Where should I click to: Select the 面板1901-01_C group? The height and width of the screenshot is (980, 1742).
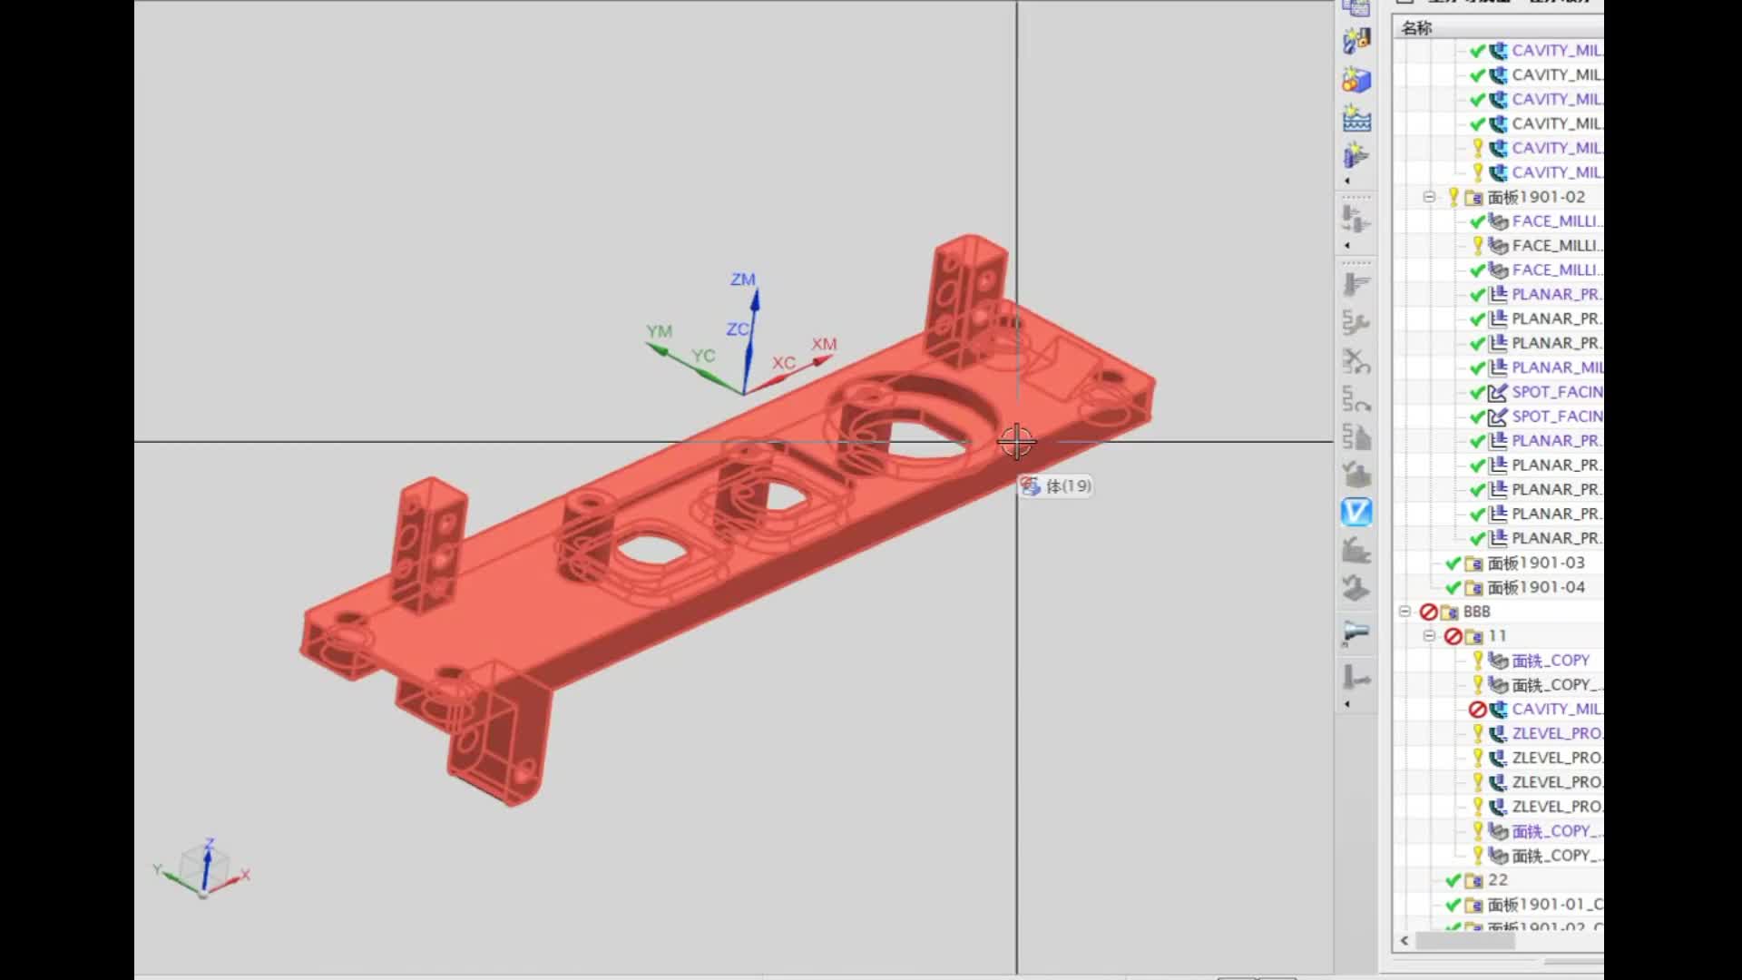click(x=1545, y=905)
